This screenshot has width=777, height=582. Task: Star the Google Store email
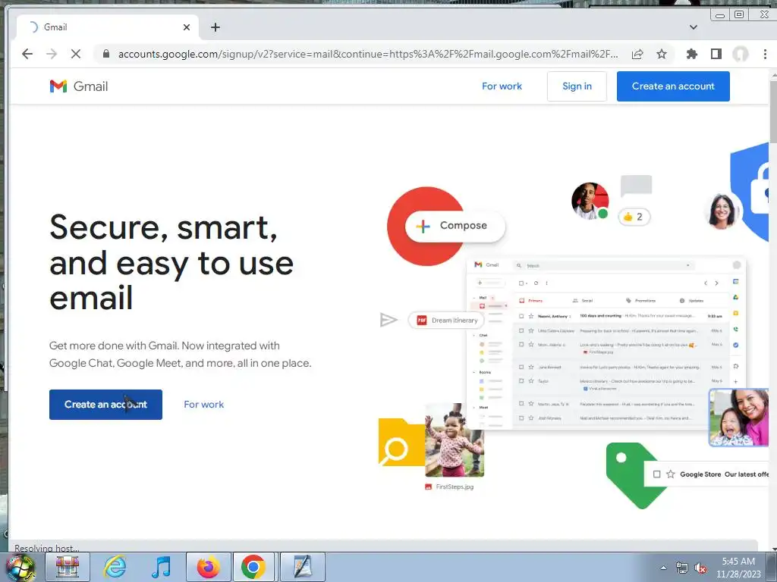(671, 474)
